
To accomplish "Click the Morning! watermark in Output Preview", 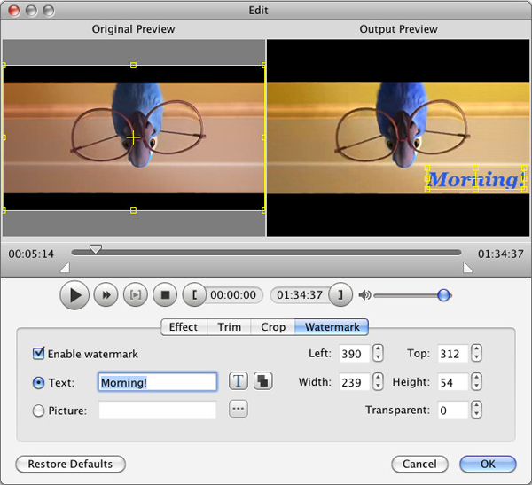I will (x=475, y=179).
